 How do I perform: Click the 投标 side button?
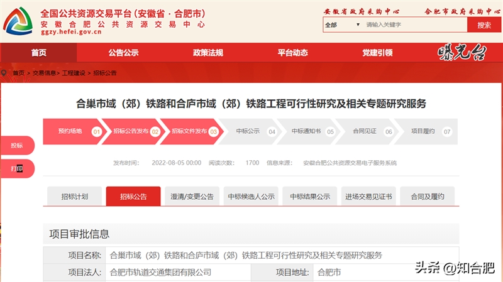point(16,145)
